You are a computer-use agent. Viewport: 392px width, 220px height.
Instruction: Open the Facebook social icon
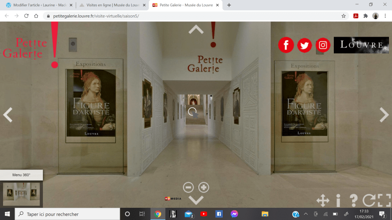pyautogui.click(x=286, y=45)
